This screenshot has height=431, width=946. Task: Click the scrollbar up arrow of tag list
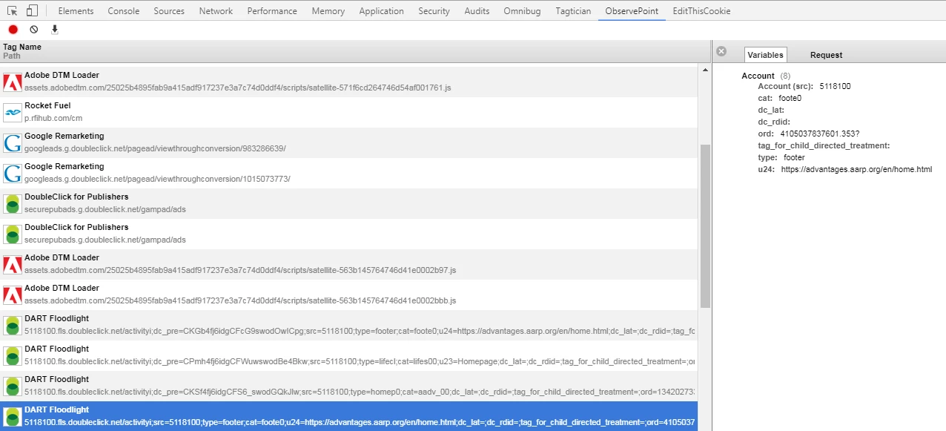pyautogui.click(x=705, y=70)
